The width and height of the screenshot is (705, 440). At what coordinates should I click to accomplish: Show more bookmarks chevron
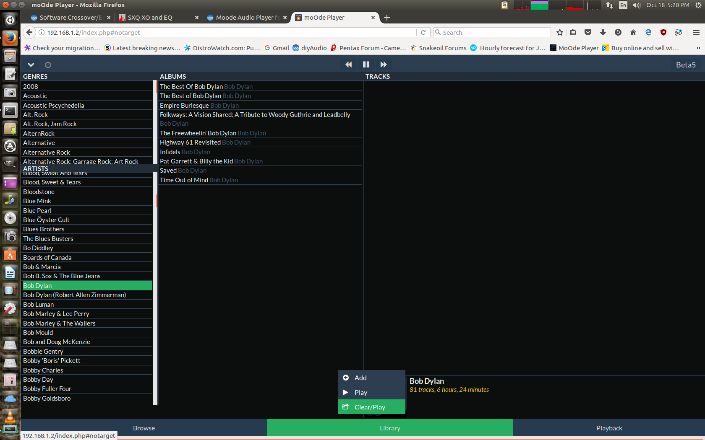698,48
